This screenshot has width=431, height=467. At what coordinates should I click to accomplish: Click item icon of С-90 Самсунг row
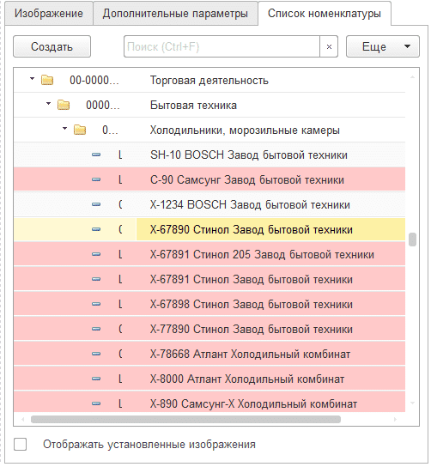(96, 179)
